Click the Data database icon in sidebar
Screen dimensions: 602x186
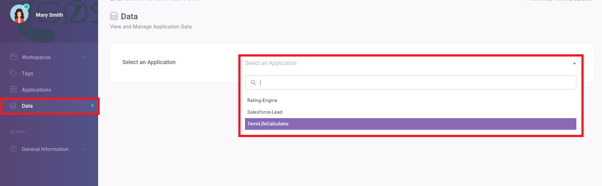coord(13,106)
